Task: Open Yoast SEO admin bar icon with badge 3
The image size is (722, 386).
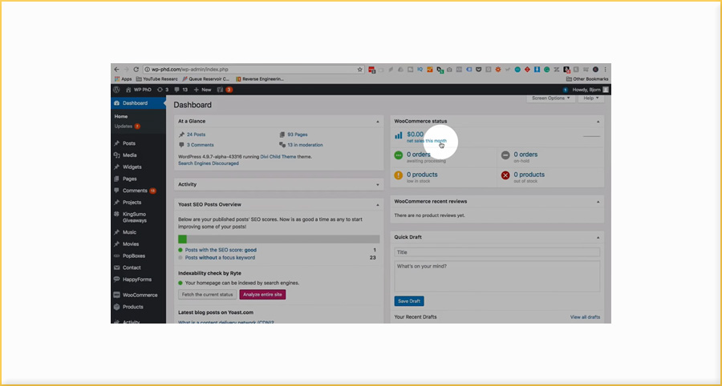Action: [x=225, y=90]
